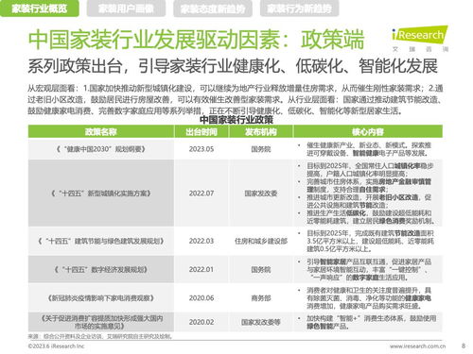Select the 《新冠肺炎疫情影响下家电消费观察》 cell
The image size is (473, 354).
pyautogui.click(x=101, y=297)
